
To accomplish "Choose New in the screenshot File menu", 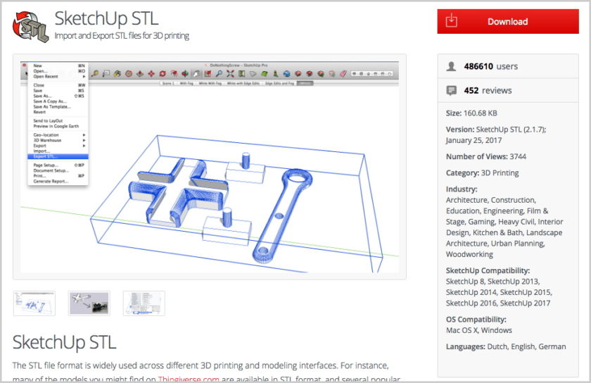I will (58, 65).
